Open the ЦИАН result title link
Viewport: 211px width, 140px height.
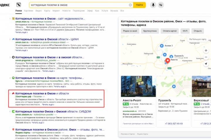[47, 39]
